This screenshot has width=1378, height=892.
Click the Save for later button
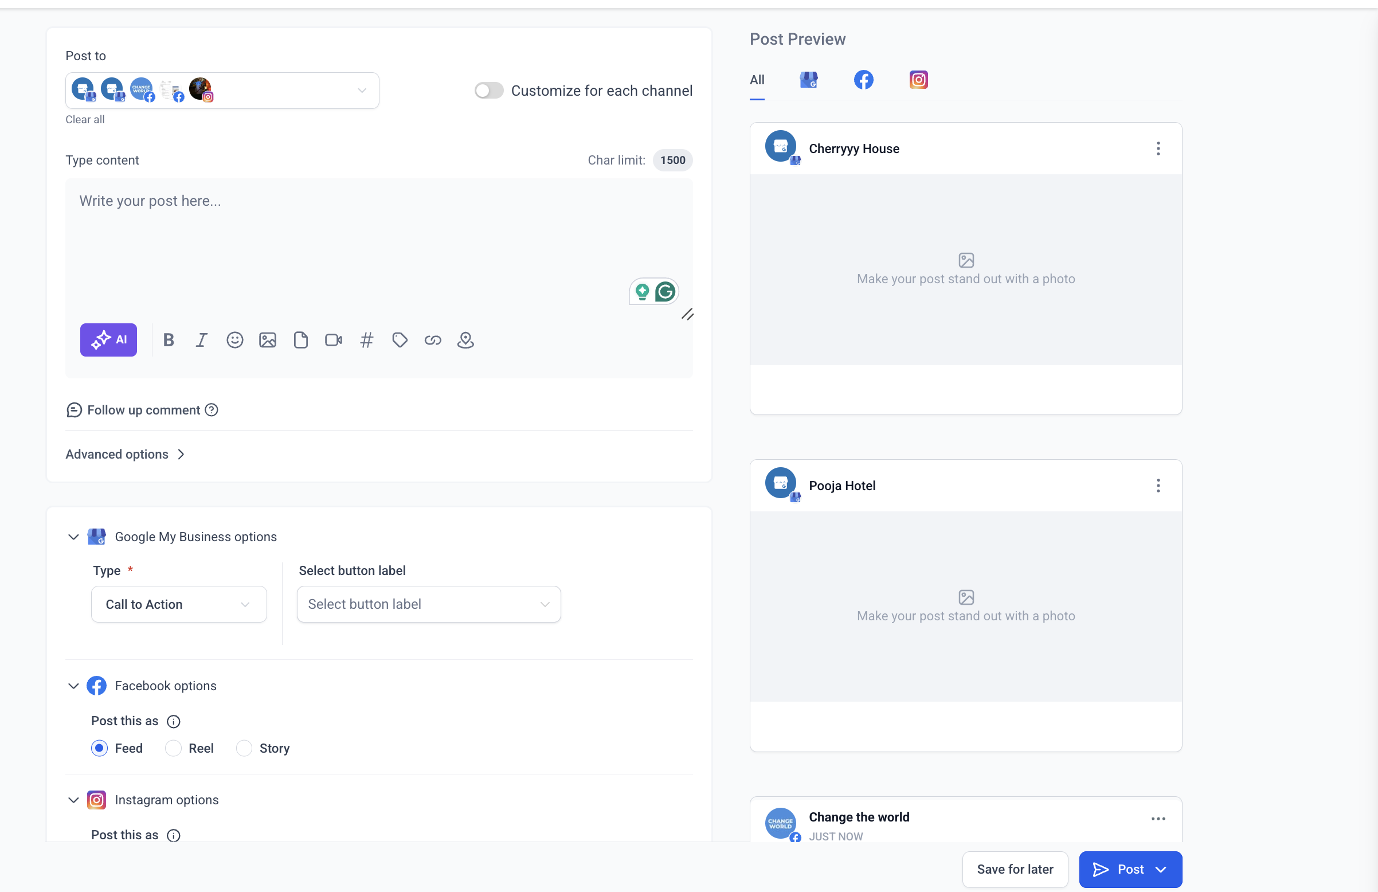pyautogui.click(x=1015, y=870)
